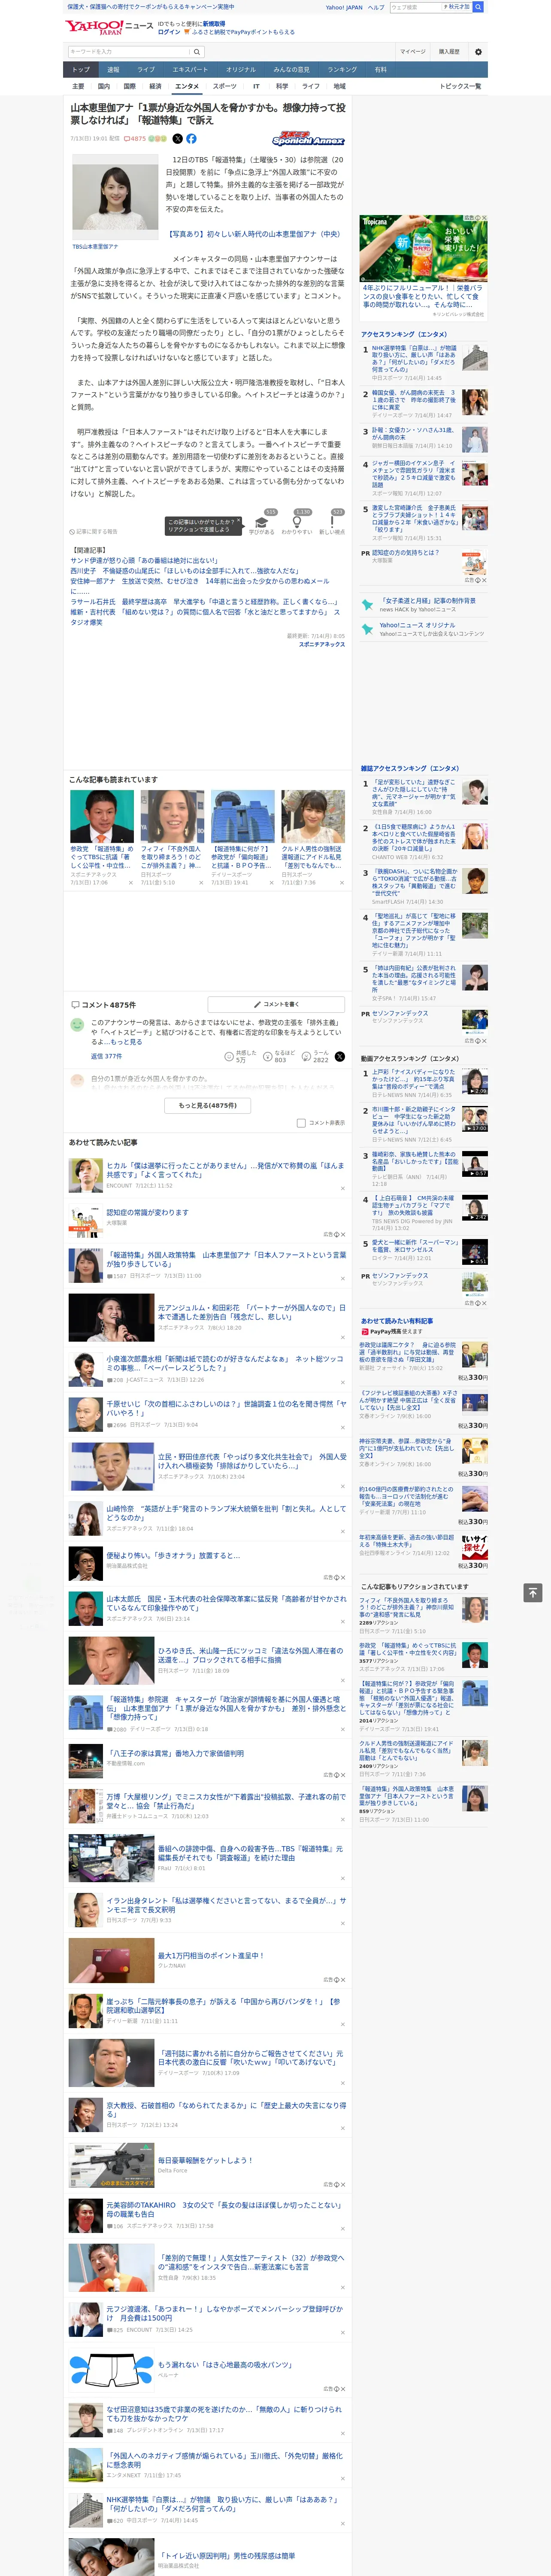Toggle コメント非表示 checkbox
Screen dimensions: 551x2576
click(x=301, y=1123)
